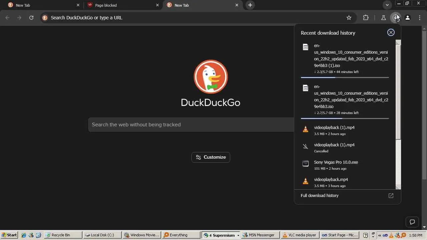This screenshot has width=427, height=240.
Task: Click the cancelled download icon
Action: [x=305, y=146]
